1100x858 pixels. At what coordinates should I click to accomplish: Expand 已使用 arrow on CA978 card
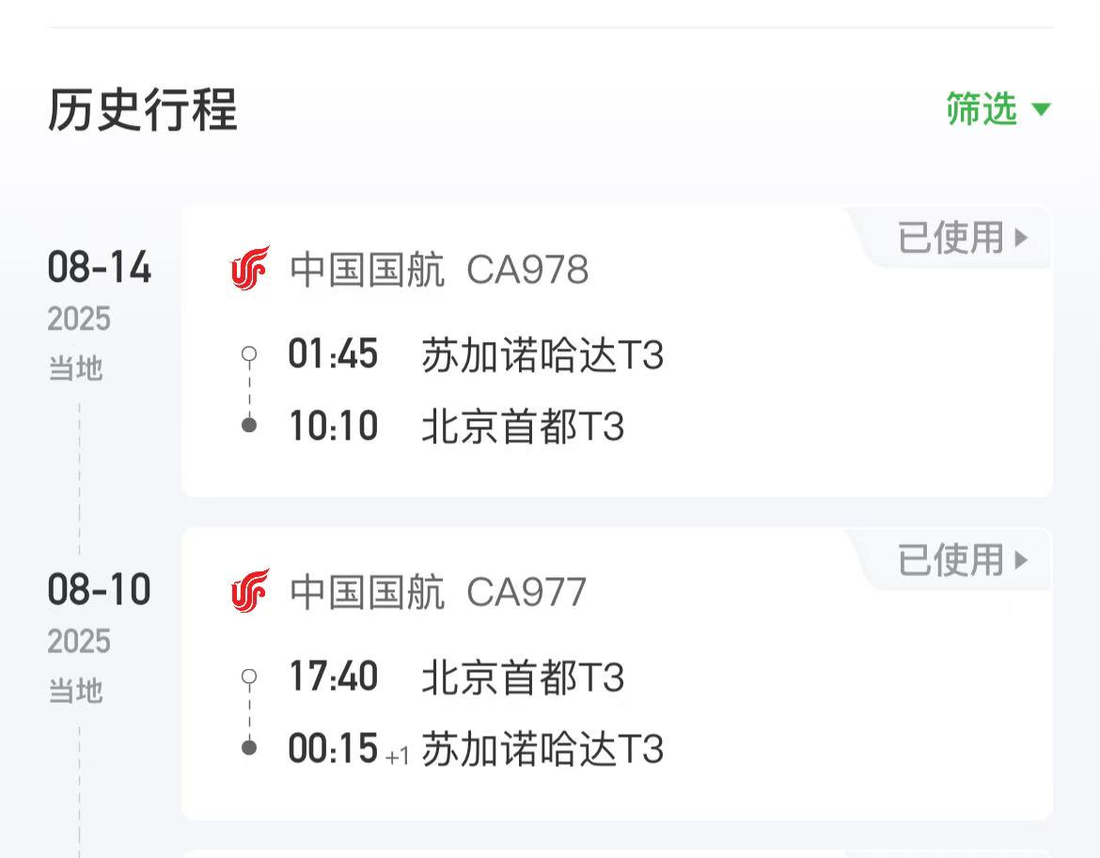[x=1021, y=238]
